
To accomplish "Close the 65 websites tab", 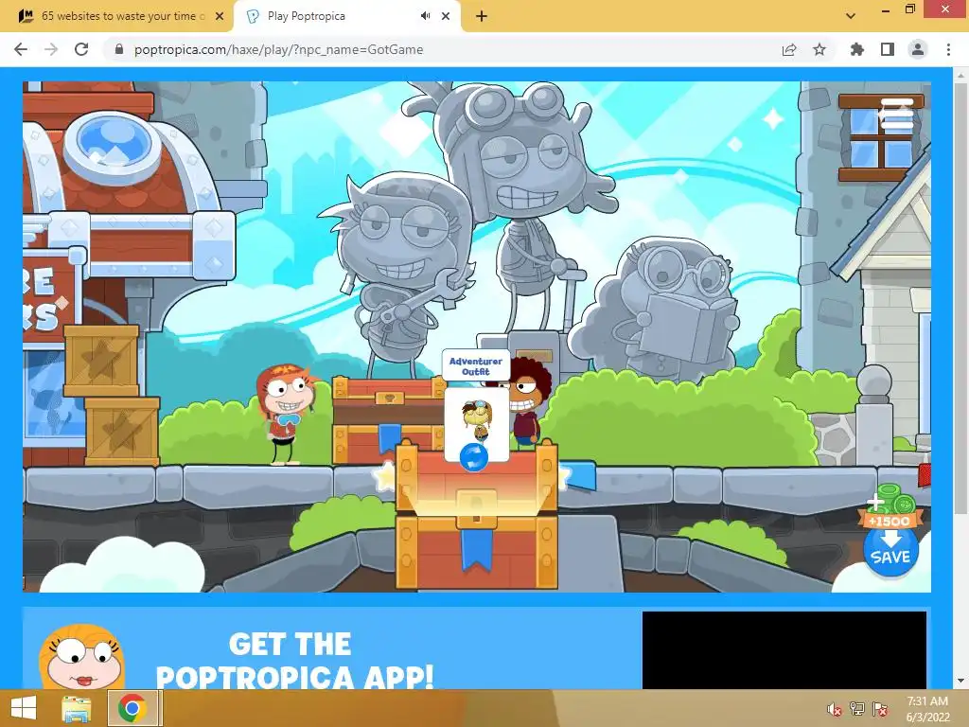I will click(220, 16).
